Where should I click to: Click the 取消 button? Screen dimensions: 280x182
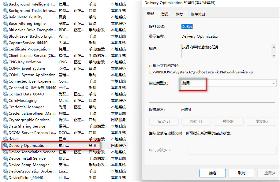[x=242, y=173]
